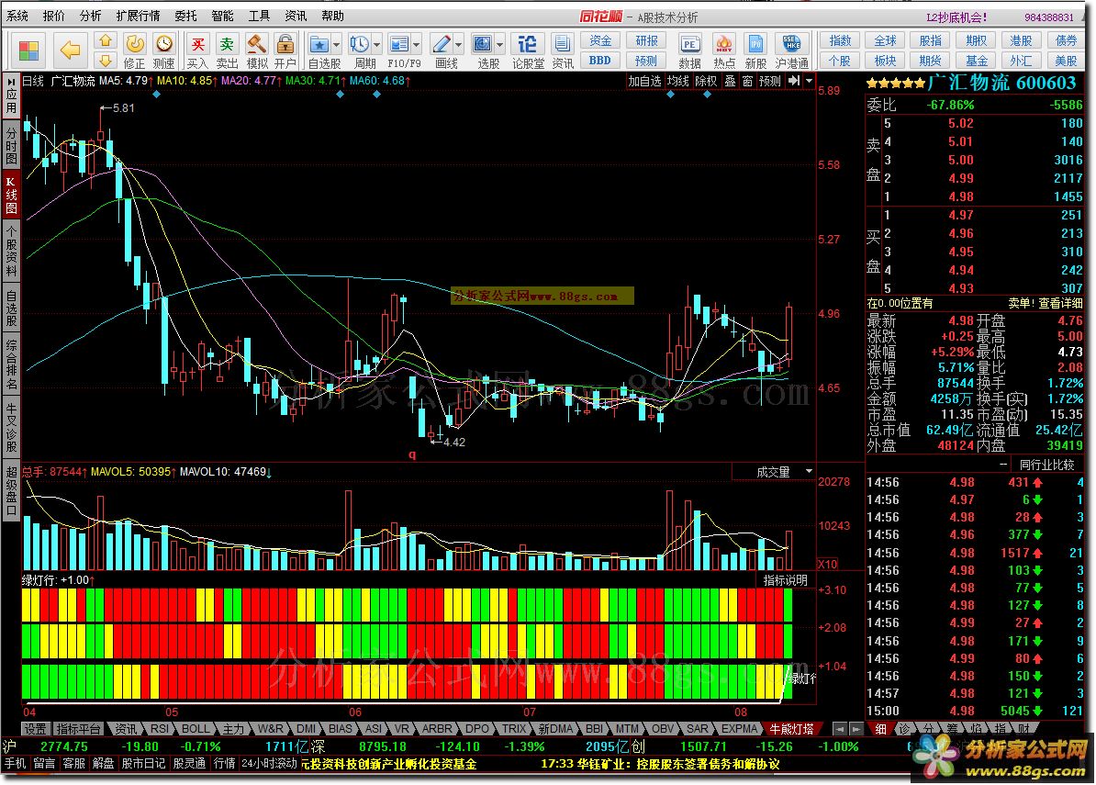Select the 画线 drawing pencil icon

[441, 45]
